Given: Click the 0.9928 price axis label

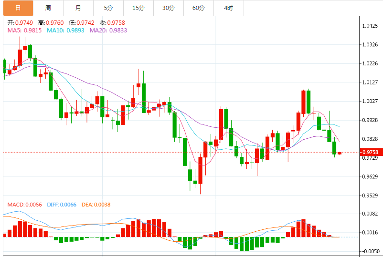Looking at the screenshot, I should (x=370, y=120).
